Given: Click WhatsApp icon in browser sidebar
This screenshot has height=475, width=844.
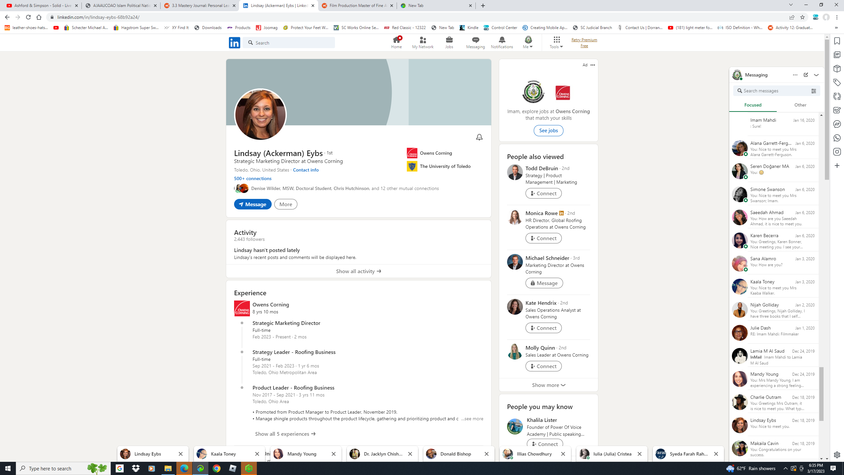Looking at the screenshot, I should pos(837,138).
